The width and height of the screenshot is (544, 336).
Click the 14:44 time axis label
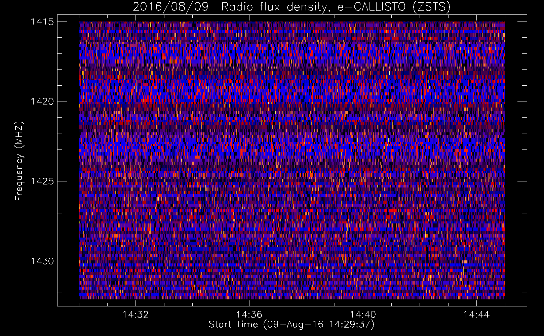coord(476,315)
